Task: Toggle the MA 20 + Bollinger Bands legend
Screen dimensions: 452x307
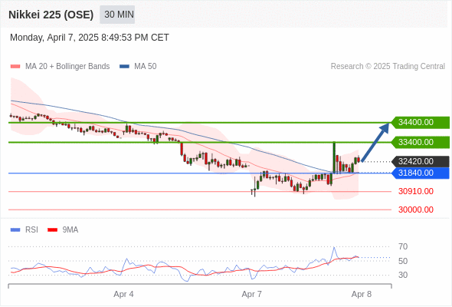Action: [60, 67]
